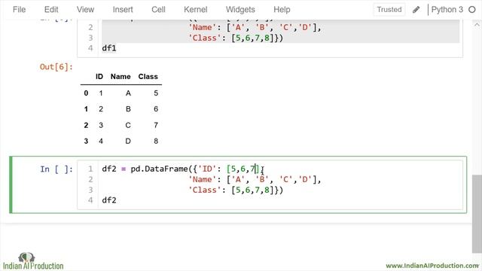Click the Out[6]: output prompt
Screen dimensions: 482x271
click(56, 67)
